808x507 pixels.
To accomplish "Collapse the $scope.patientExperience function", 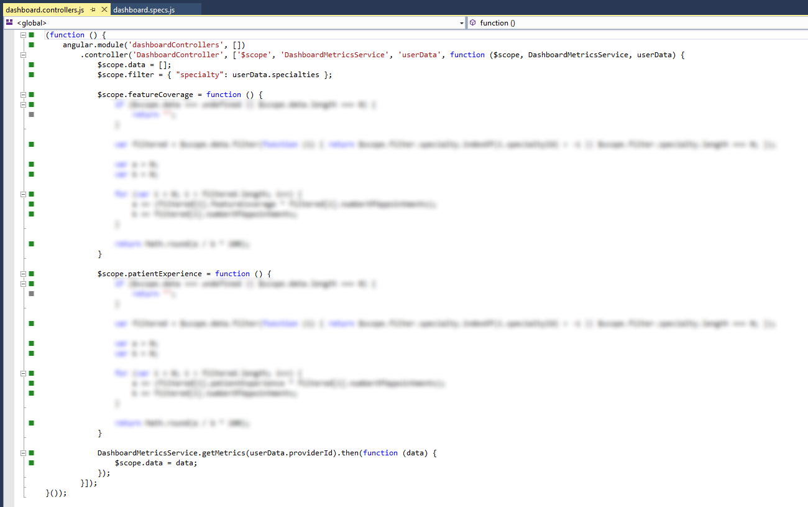I will [x=24, y=274].
